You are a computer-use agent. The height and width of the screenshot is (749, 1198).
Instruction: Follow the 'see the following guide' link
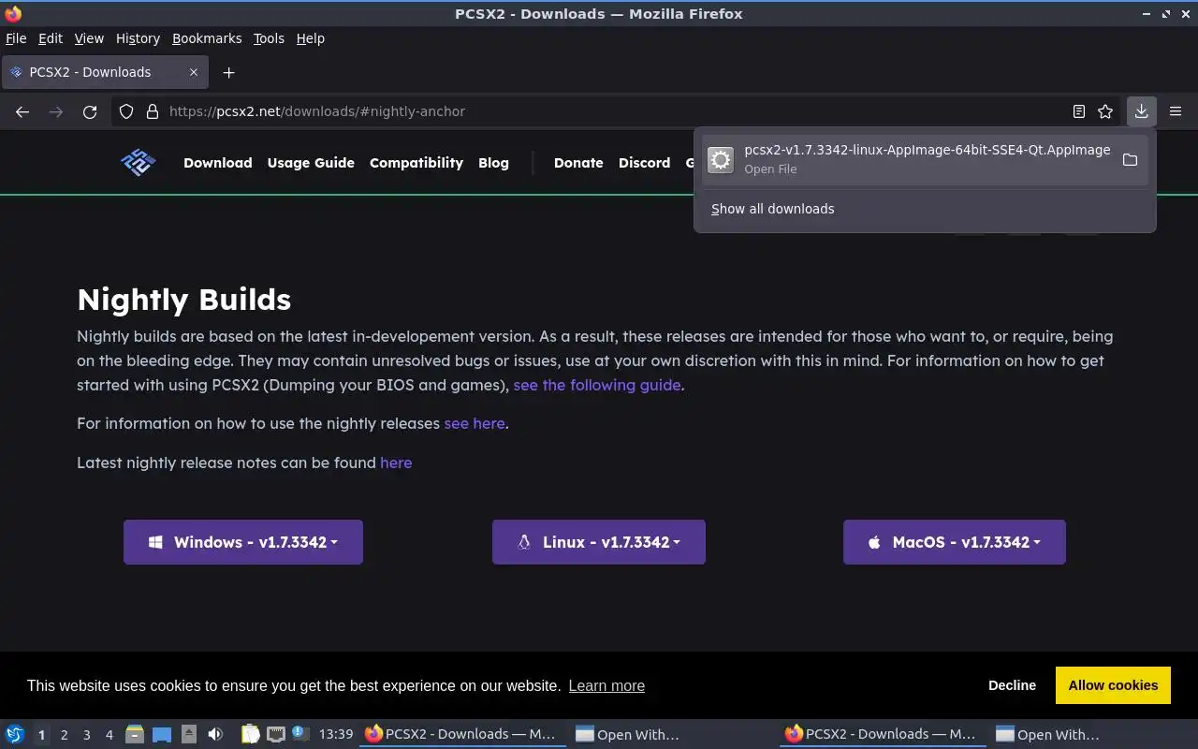[597, 385]
